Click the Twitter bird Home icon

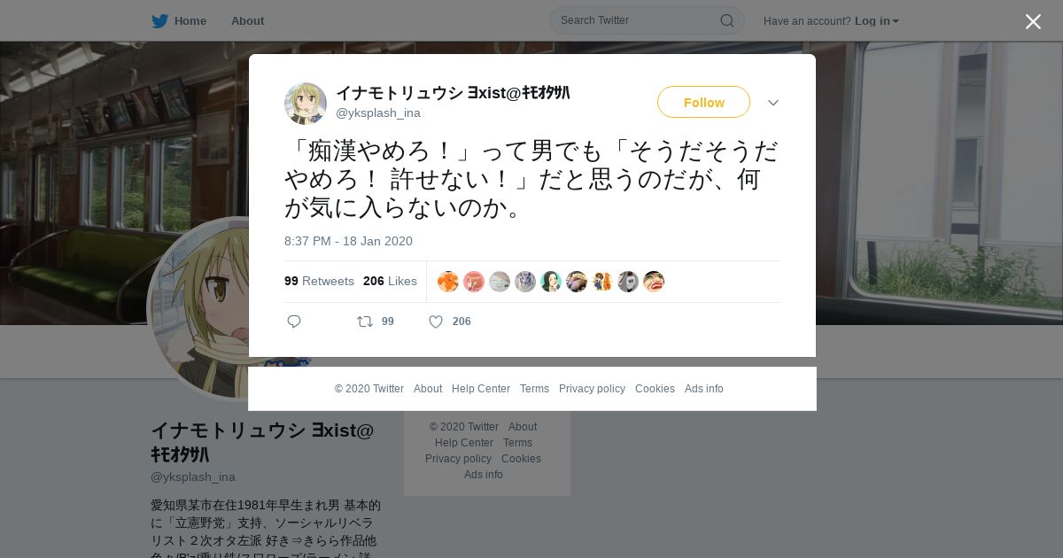(159, 20)
